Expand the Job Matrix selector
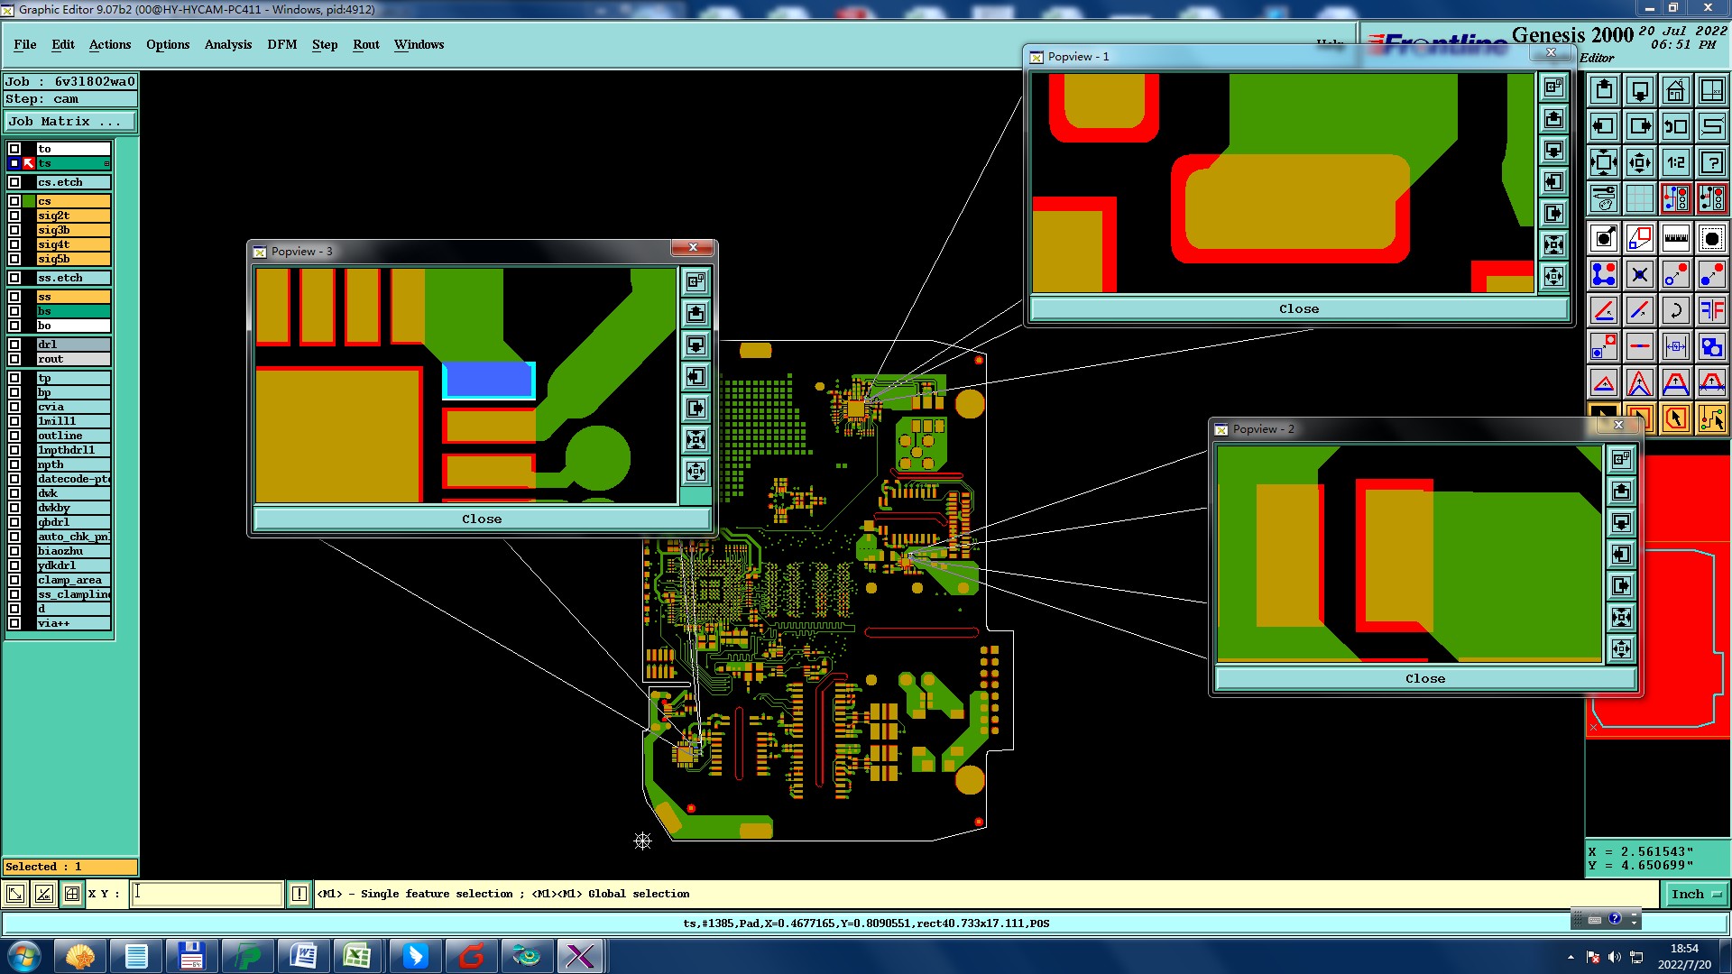Viewport: 1732px width, 974px height. click(70, 122)
